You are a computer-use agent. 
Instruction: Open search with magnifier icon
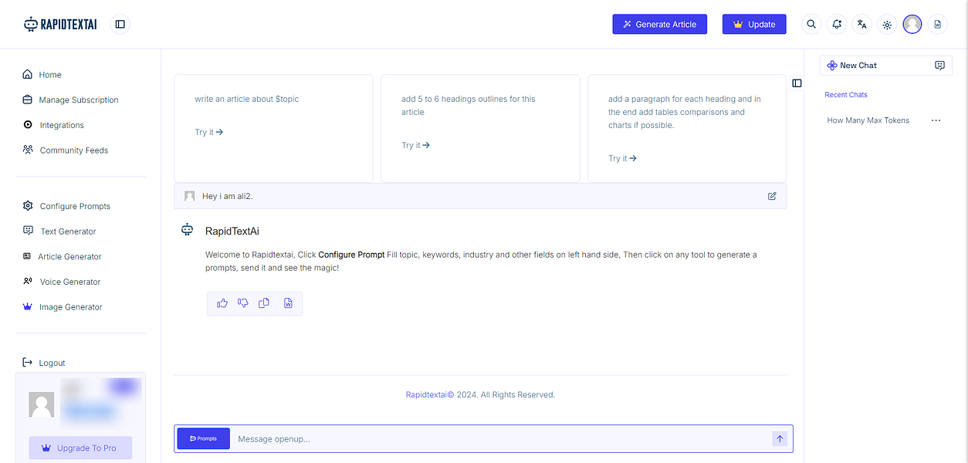point(811,24)
